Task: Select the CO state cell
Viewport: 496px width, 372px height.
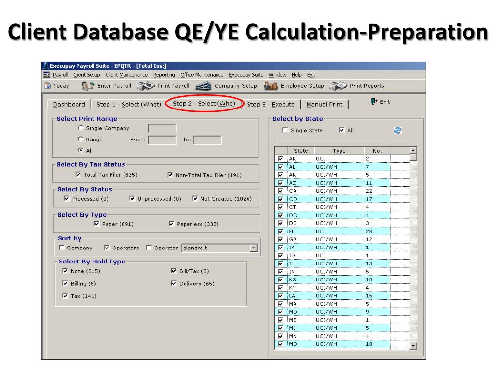Action: coord(301,199)
